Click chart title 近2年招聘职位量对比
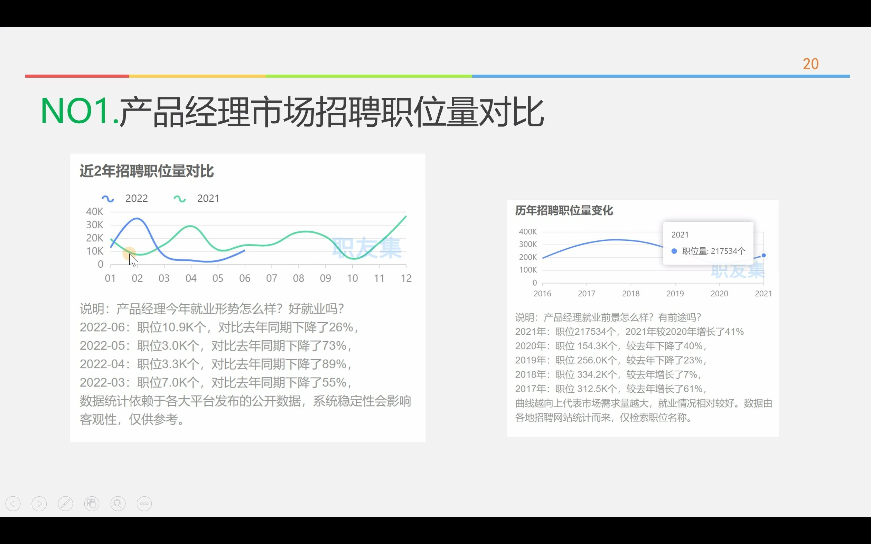 (x=147, y=171)
